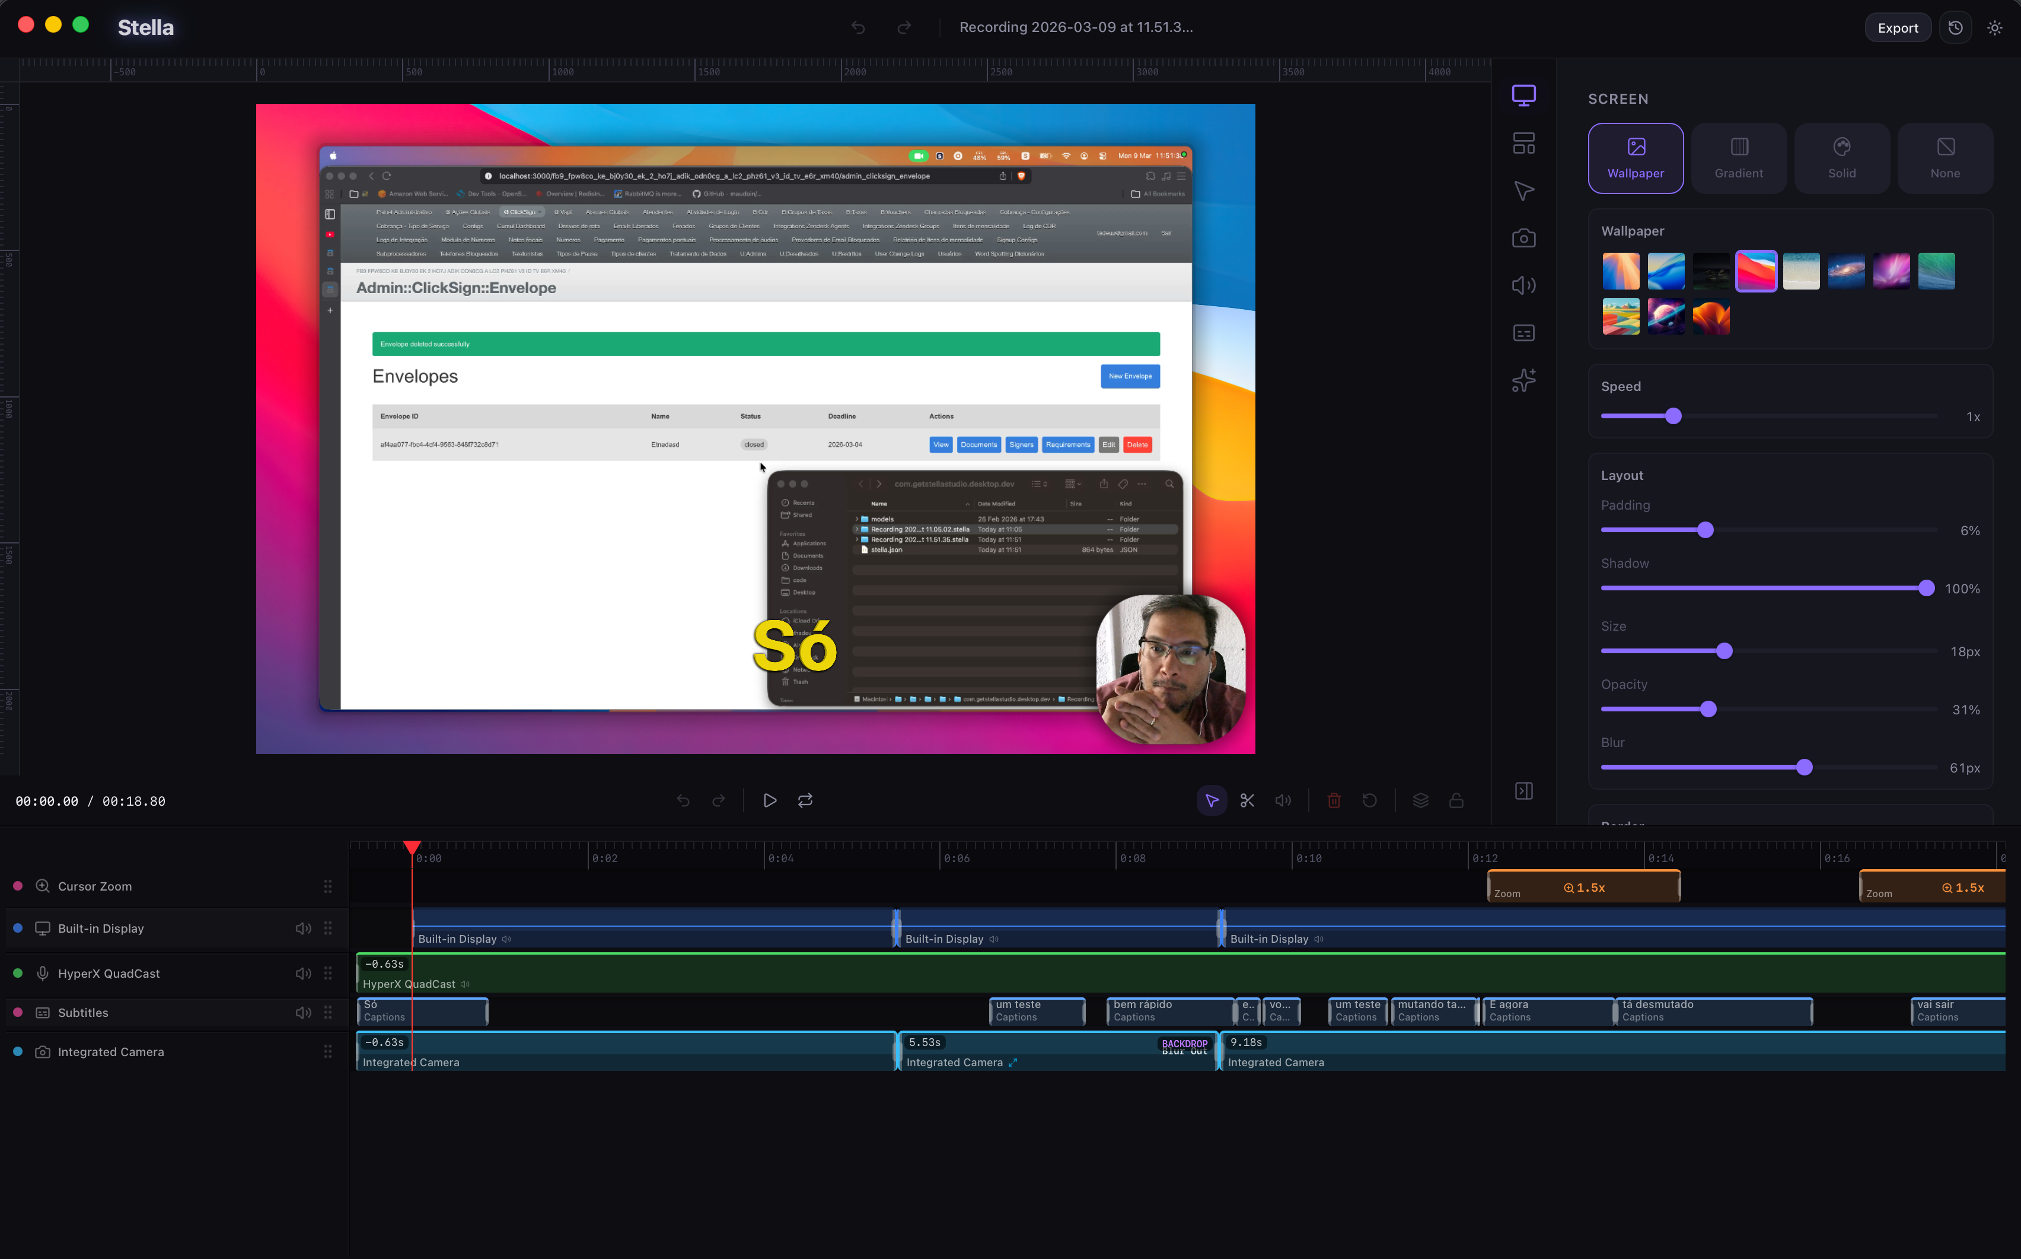Open the AI sparkle effects panel
Image resolution: width=2021 pixels, height=1259 pixels.
coord(1523,380)
